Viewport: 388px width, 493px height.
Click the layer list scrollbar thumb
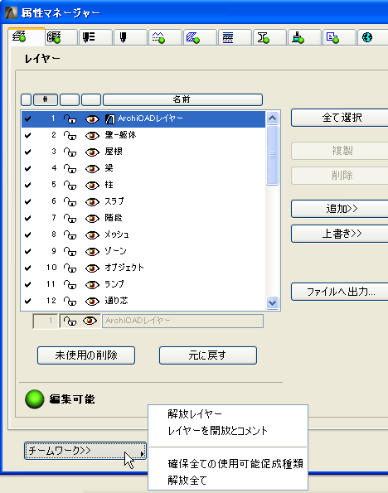point(272,155)
